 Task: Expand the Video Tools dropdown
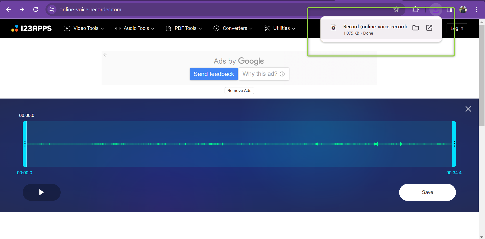(x=84, y=28)
